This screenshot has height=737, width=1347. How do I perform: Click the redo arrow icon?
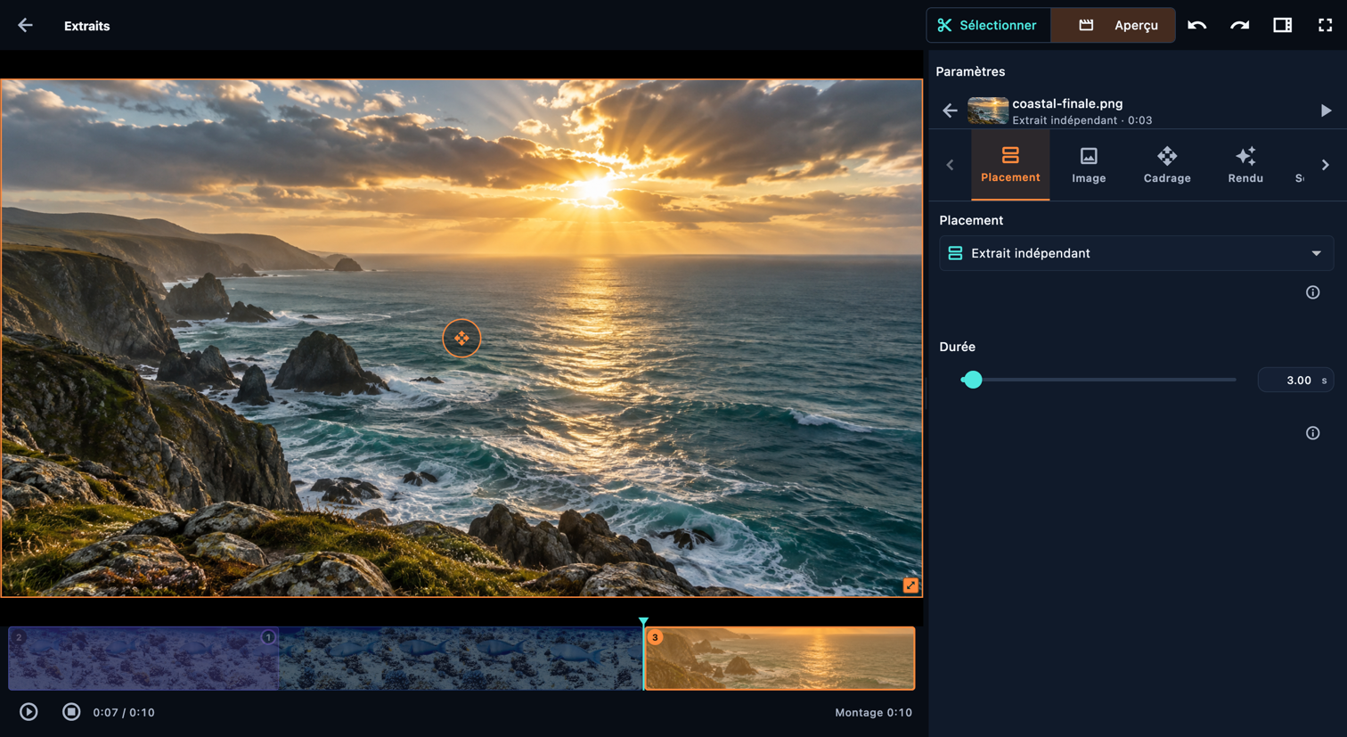tap(1239, 26)
